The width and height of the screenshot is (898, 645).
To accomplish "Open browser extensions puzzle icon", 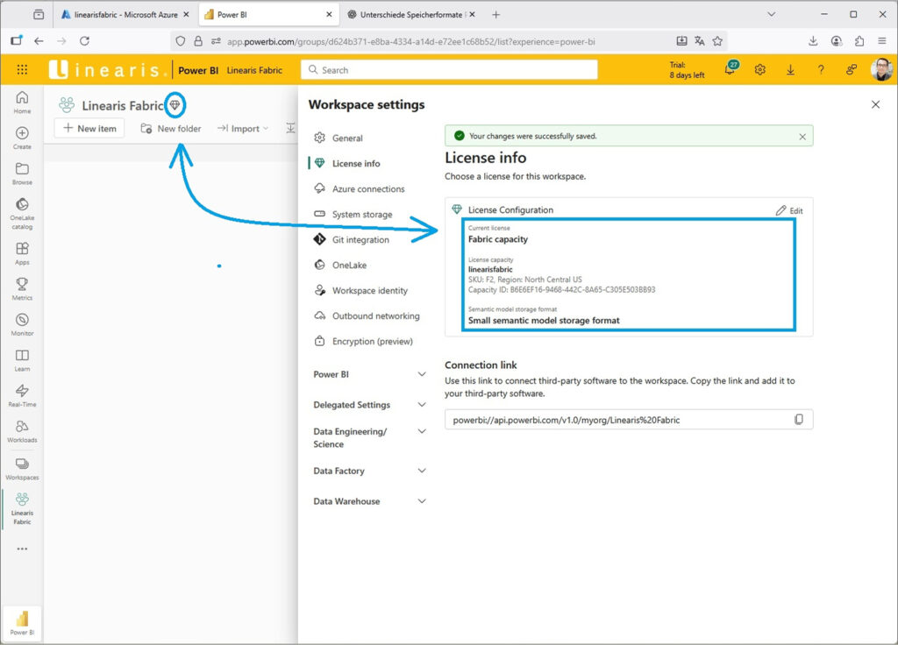I will click(859, 40).
